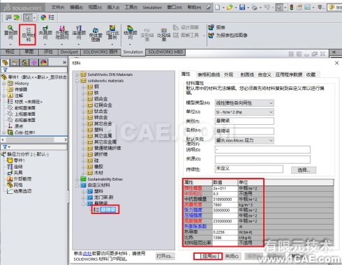Select the highlighted 悬臂梁 material in the tree
Image resolution: width=342 pixels, height=265 pixels.
tap(108, 210)
